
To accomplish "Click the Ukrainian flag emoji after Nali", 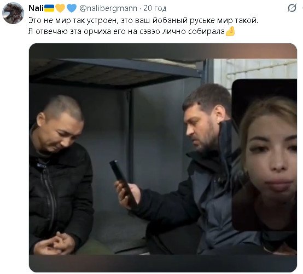I will point(49,8).
